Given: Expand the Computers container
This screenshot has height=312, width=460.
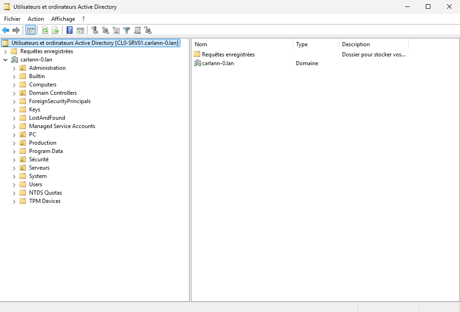Looking at the screenshot, I should 14,85.
